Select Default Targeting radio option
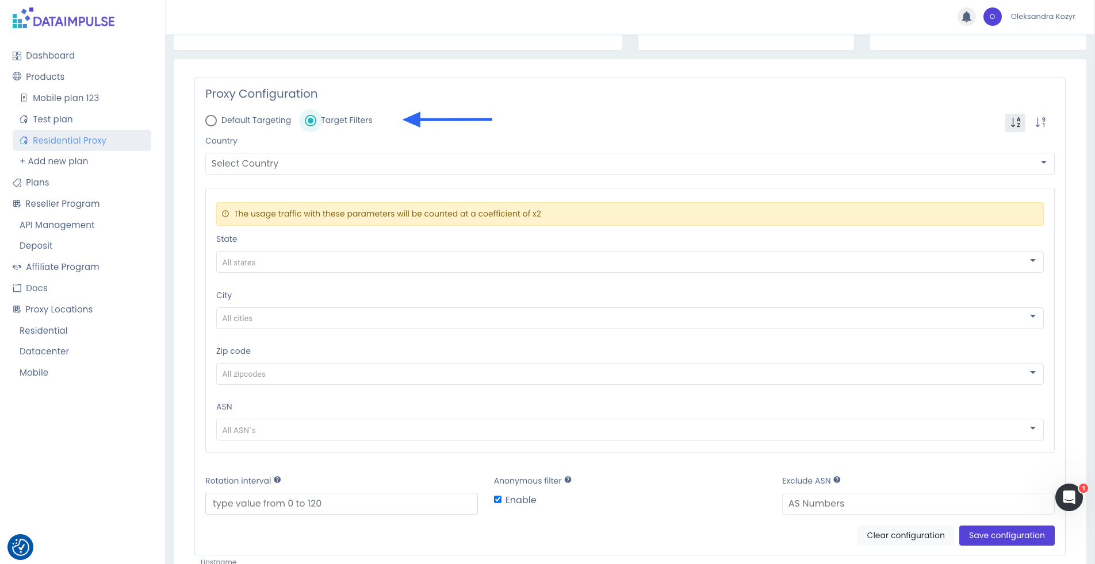 (211, 121)
